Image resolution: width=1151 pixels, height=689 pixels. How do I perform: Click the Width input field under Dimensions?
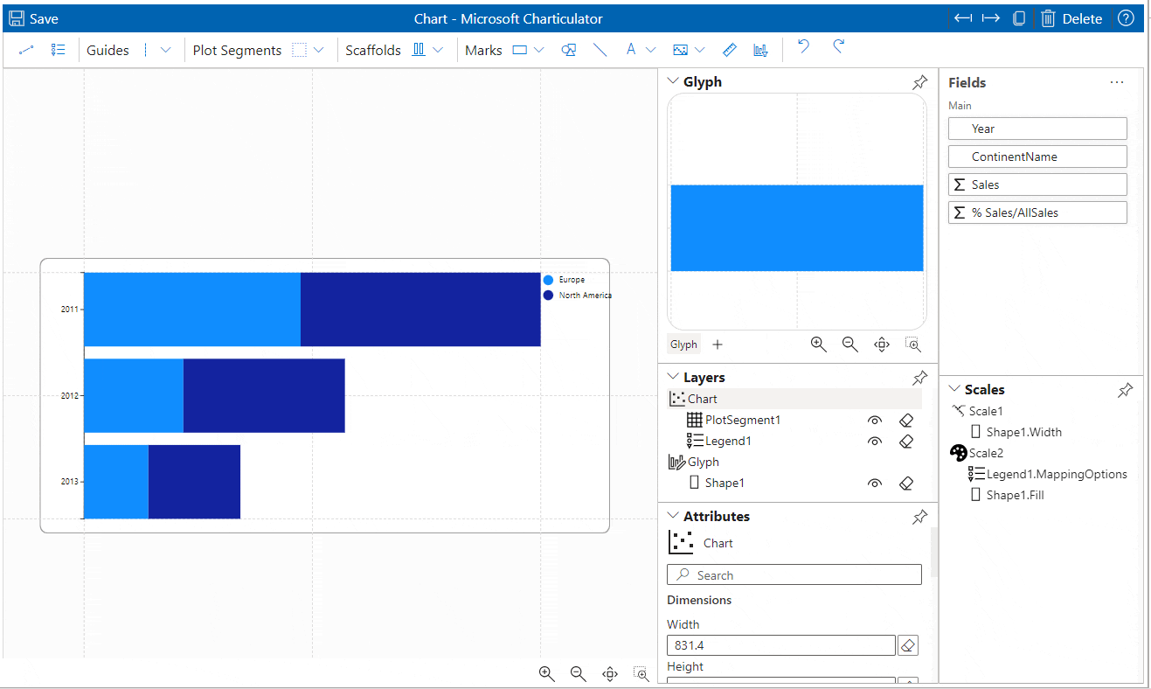pyautogui.click(x=780, y=644)
